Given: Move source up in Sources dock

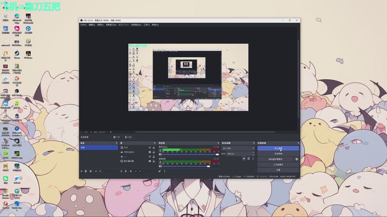Looking at the screenshot, I should click(136, 171).
